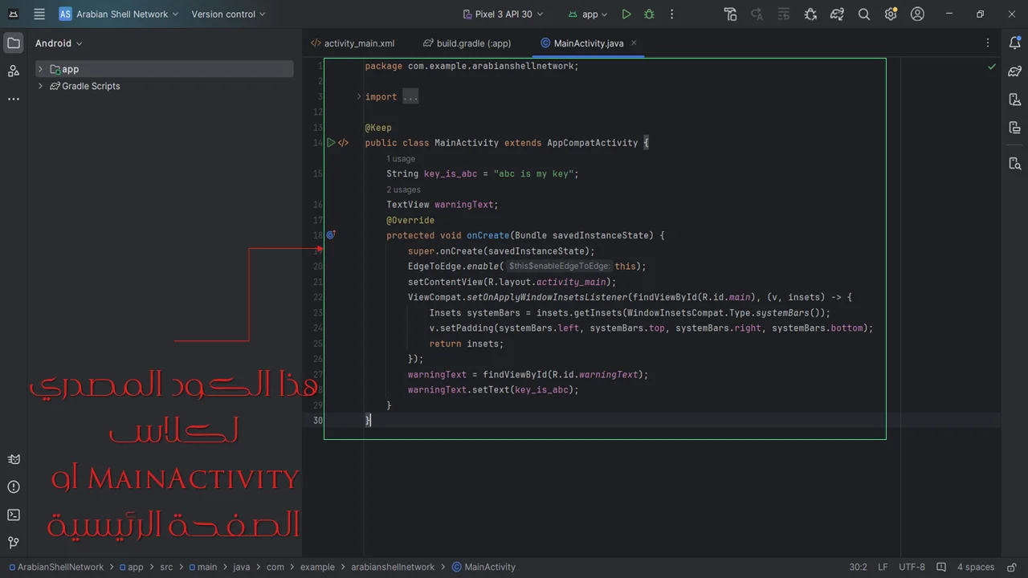Click the @Keep annotation

pyautogui.click(x=378, y=128)
